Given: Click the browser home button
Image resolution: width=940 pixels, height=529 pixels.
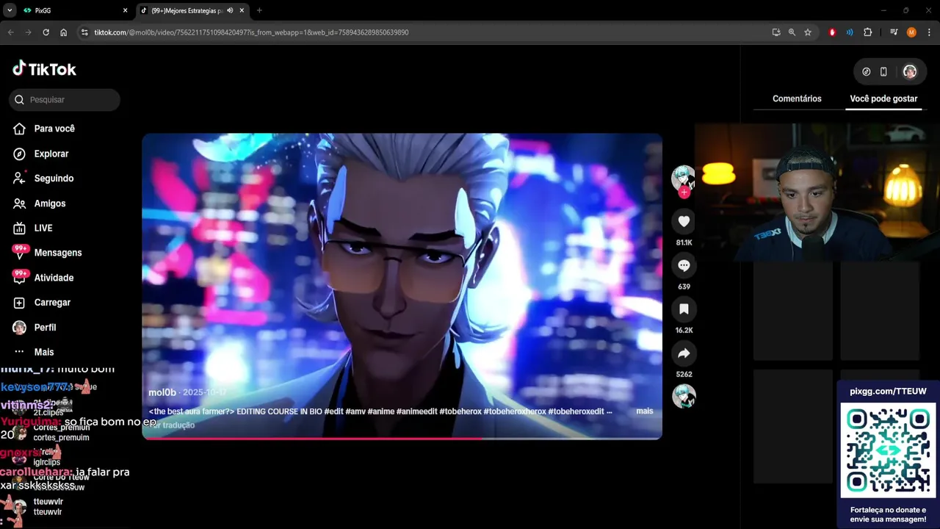Looking at the screenshot, I should pyautogui.click(x=64, y=32).
